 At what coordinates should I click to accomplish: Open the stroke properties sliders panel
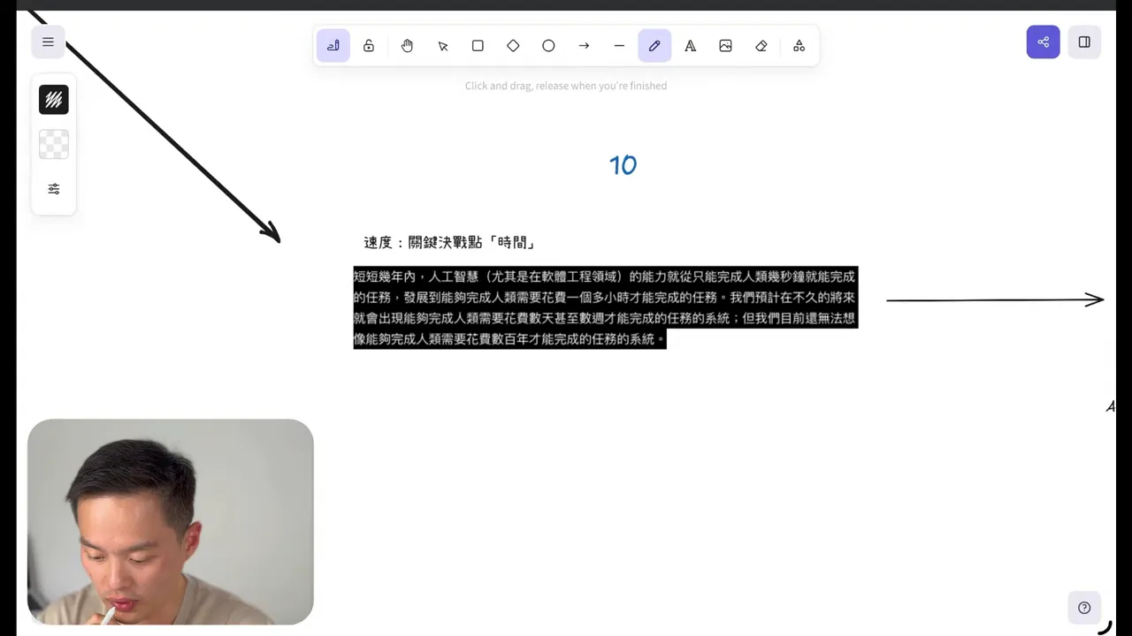pos(54,189)
